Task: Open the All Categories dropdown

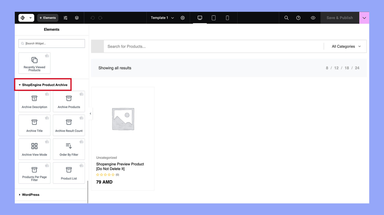Action: 346,47
